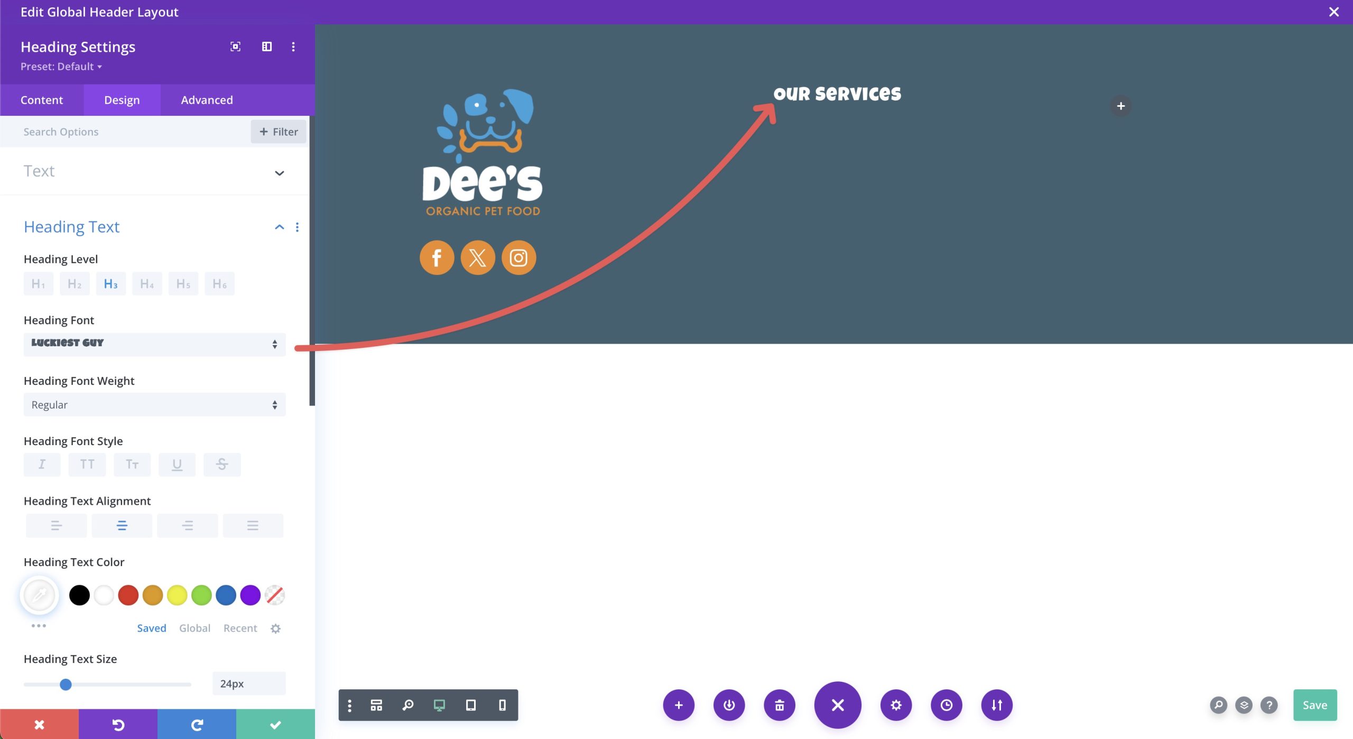Click the redo arrow icon
This screenshot has width=1353, height=739.
click(x=196, y=724)
